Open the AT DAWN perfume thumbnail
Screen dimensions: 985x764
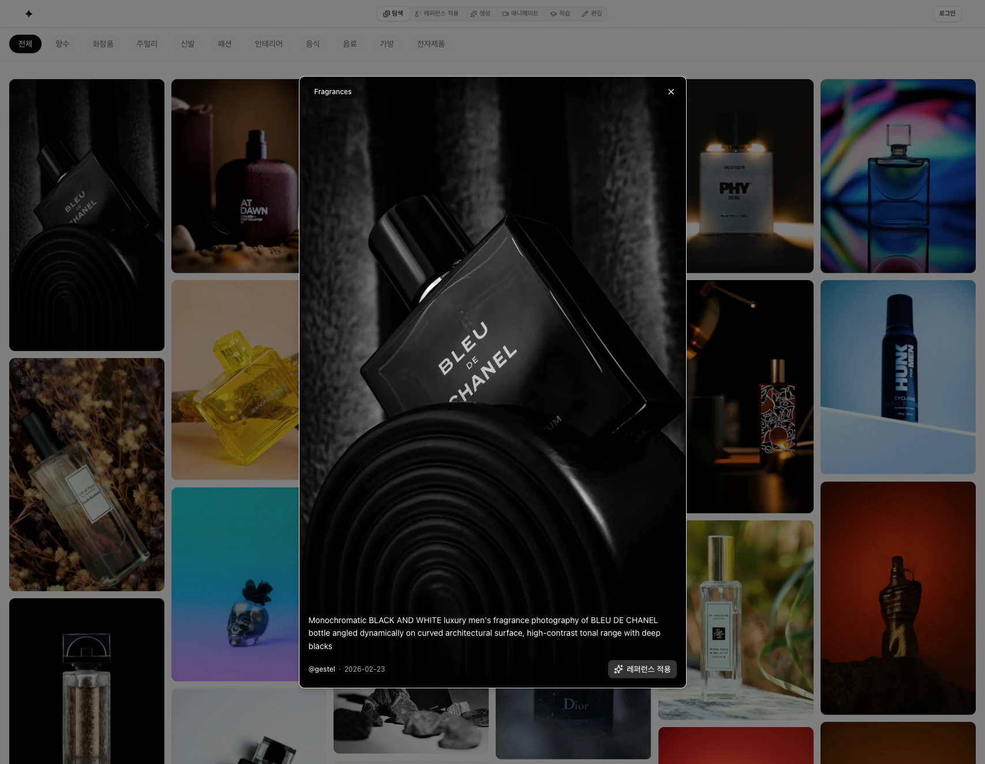coord(235,176)
